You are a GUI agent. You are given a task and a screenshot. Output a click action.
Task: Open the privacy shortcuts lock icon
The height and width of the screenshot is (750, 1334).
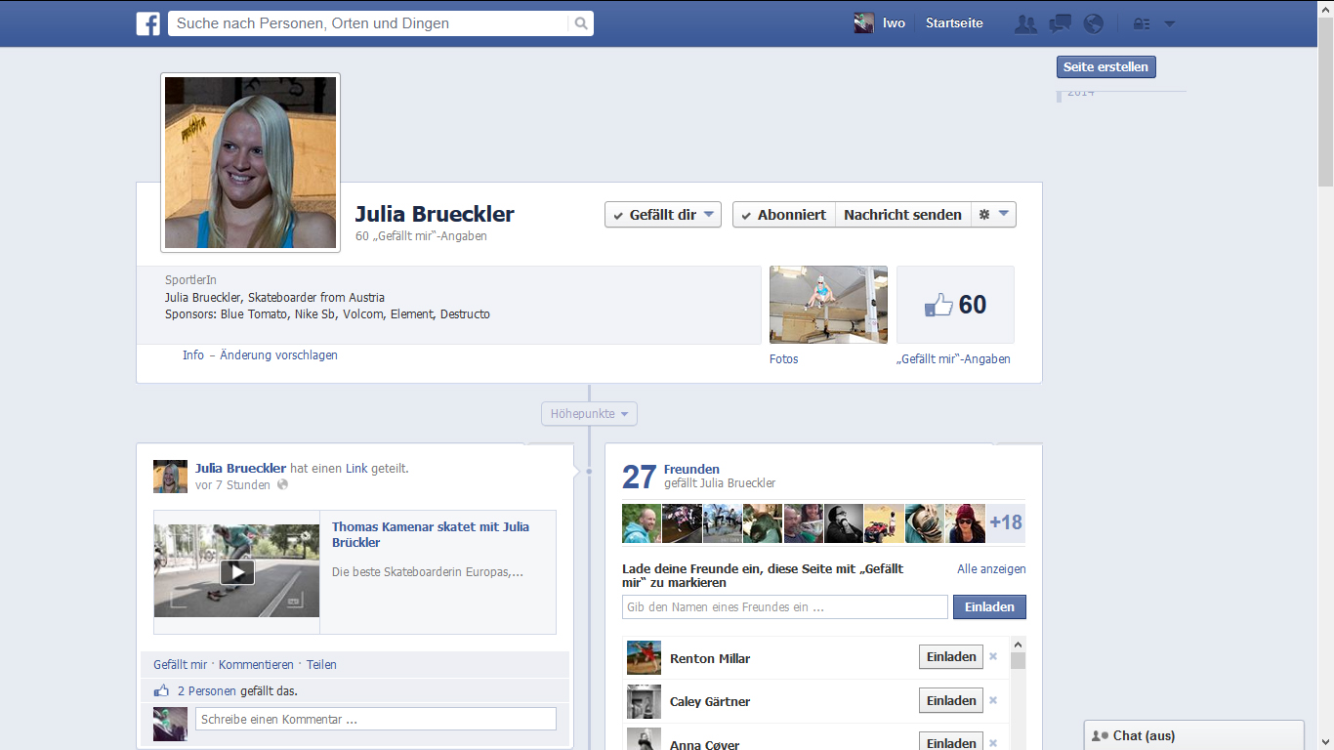click(x=1141, y=23)
